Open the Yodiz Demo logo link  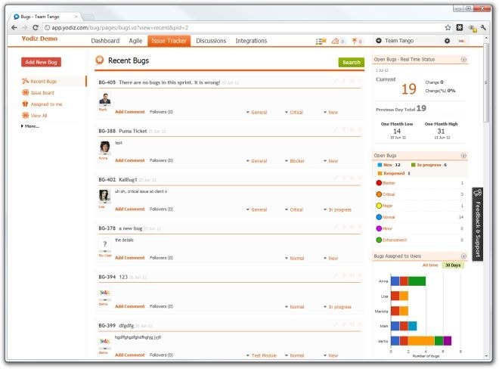point(39,39)
